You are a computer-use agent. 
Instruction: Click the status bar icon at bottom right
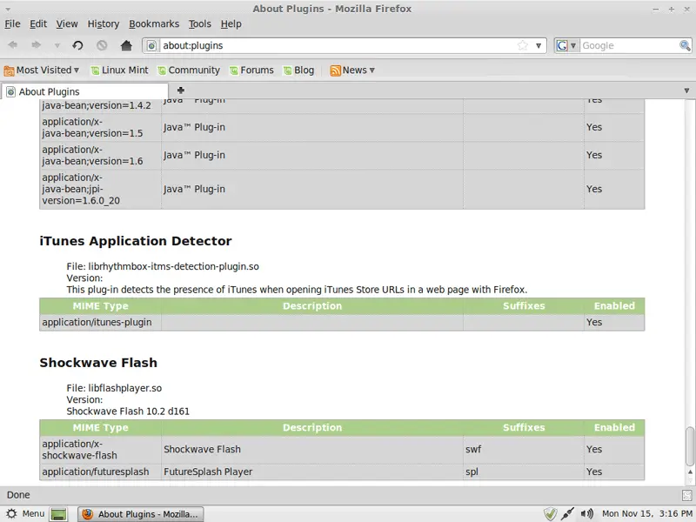tap(686, 495)
